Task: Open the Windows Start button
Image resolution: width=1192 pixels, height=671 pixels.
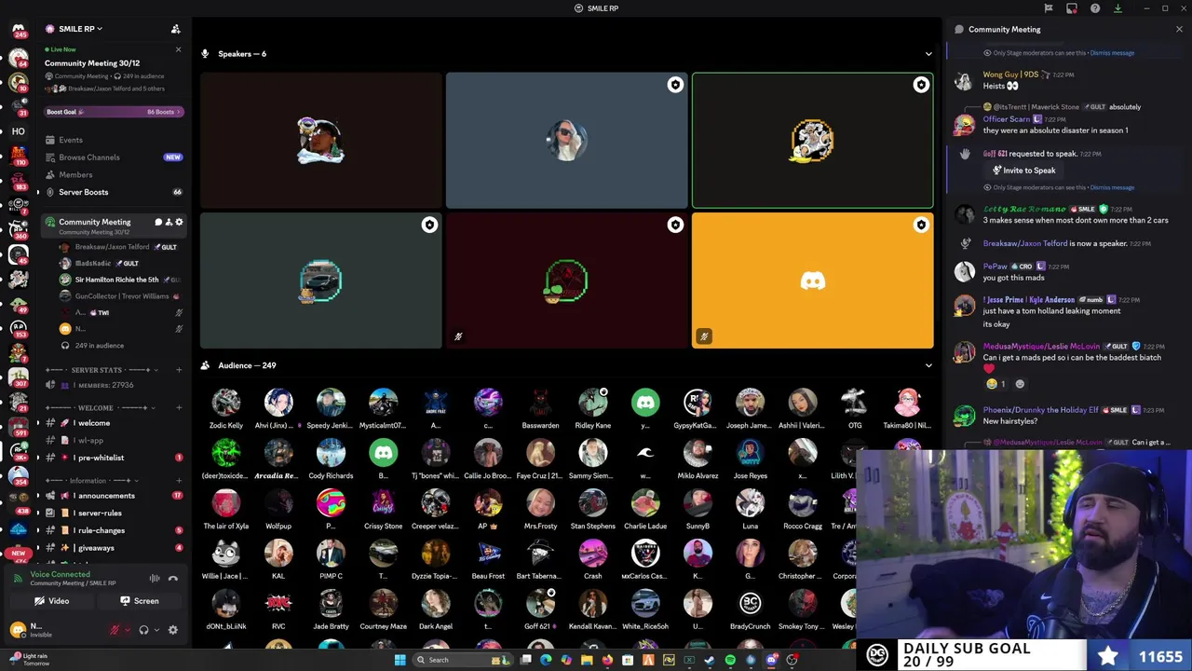Action: pyautogui.click(x=400, y=660)
